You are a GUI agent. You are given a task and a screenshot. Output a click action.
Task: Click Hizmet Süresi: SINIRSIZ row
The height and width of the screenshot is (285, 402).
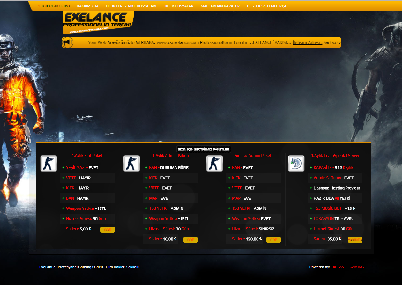coord(253,229)
